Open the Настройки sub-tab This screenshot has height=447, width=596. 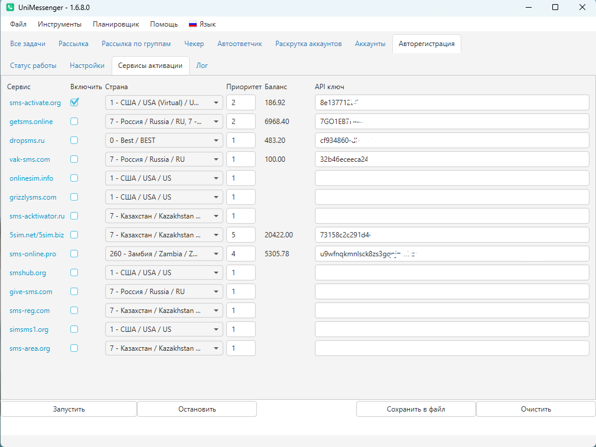click(87, 66)
